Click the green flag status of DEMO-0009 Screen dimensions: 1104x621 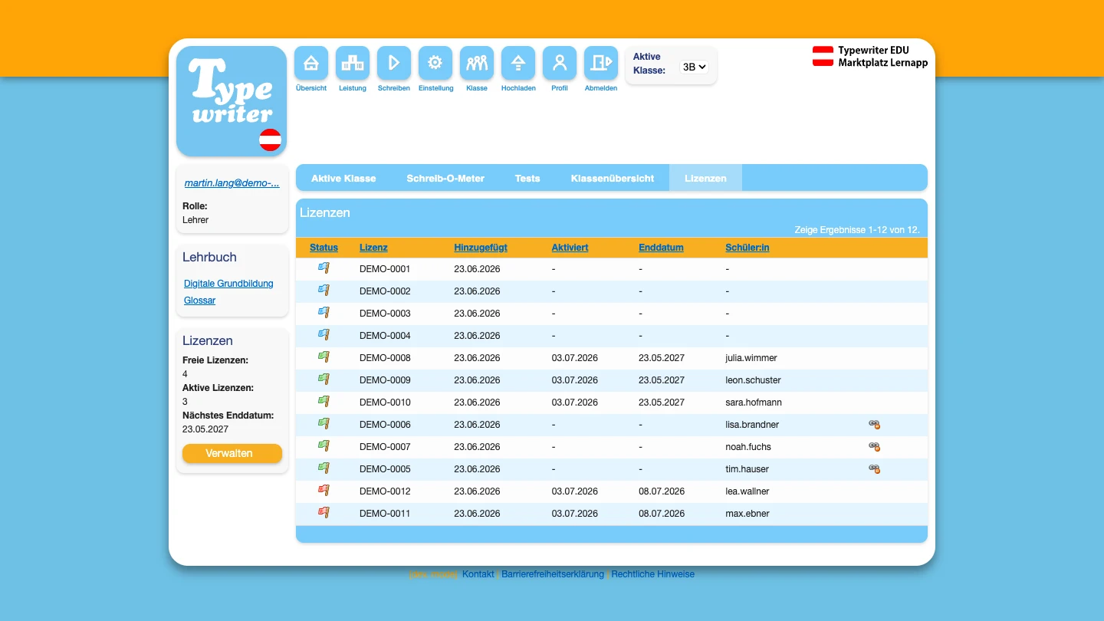tap(324, 379)
